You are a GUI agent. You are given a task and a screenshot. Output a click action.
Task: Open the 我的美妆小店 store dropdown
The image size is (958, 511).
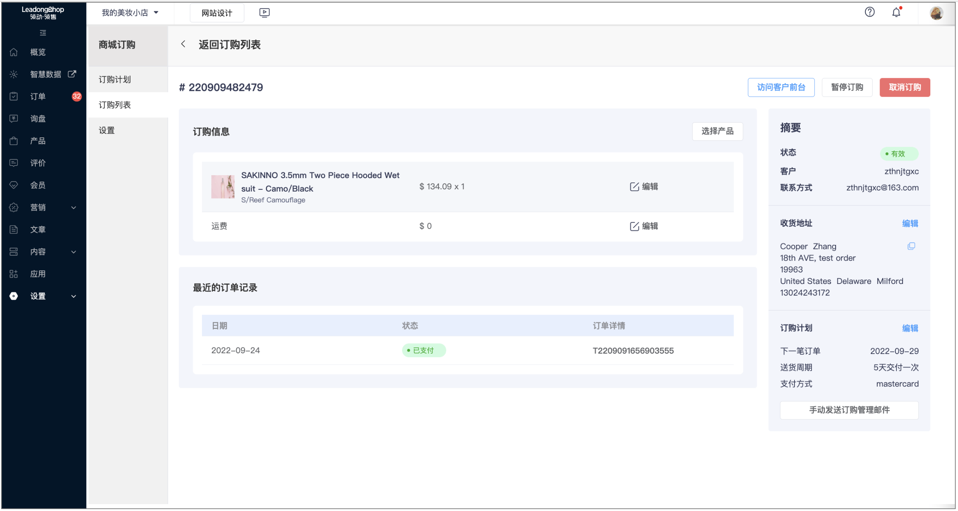pos(130,13)
